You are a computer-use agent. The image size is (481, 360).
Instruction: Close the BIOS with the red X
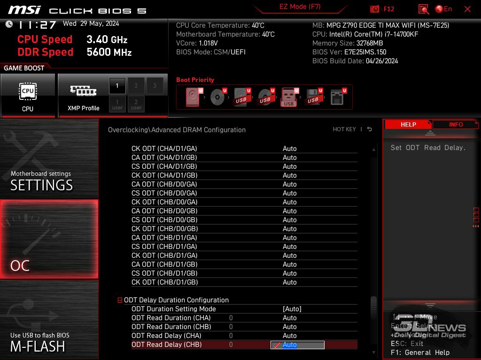[467, 9]
